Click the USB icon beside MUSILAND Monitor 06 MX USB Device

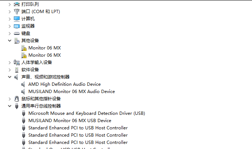pos(24,121)
